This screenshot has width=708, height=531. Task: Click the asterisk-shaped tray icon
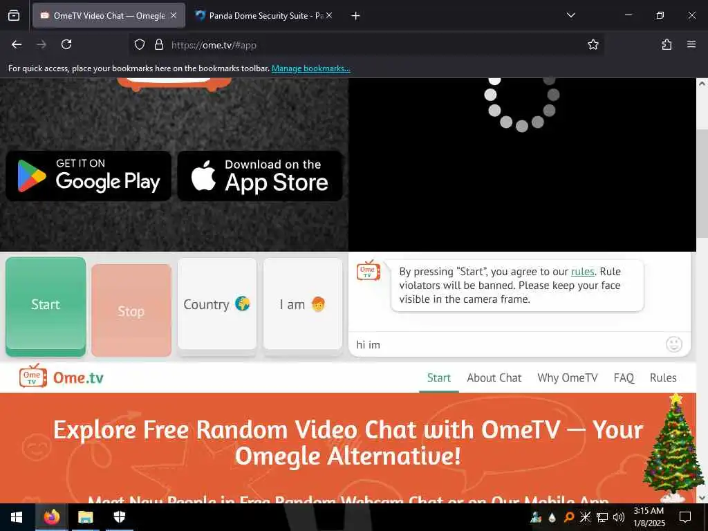pos(585,517)
